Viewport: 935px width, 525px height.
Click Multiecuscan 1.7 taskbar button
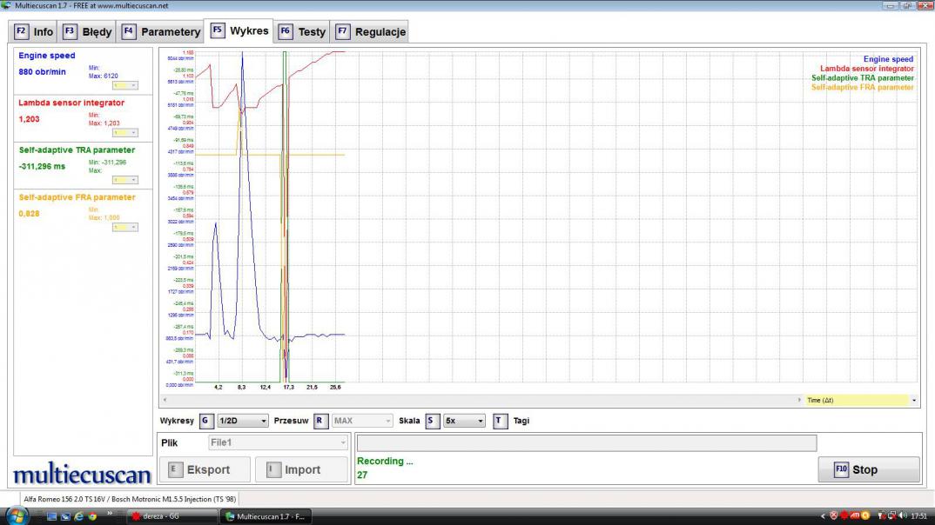pos(266,516)
